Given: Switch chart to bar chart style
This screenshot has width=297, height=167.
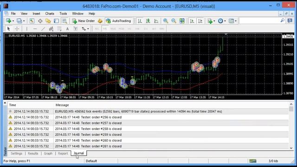Looking at the screenshot, I should click(140, 21).
